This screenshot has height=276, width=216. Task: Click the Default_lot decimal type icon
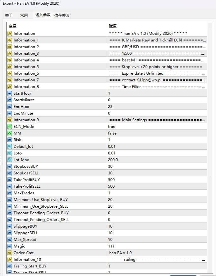tap(9, 147)
